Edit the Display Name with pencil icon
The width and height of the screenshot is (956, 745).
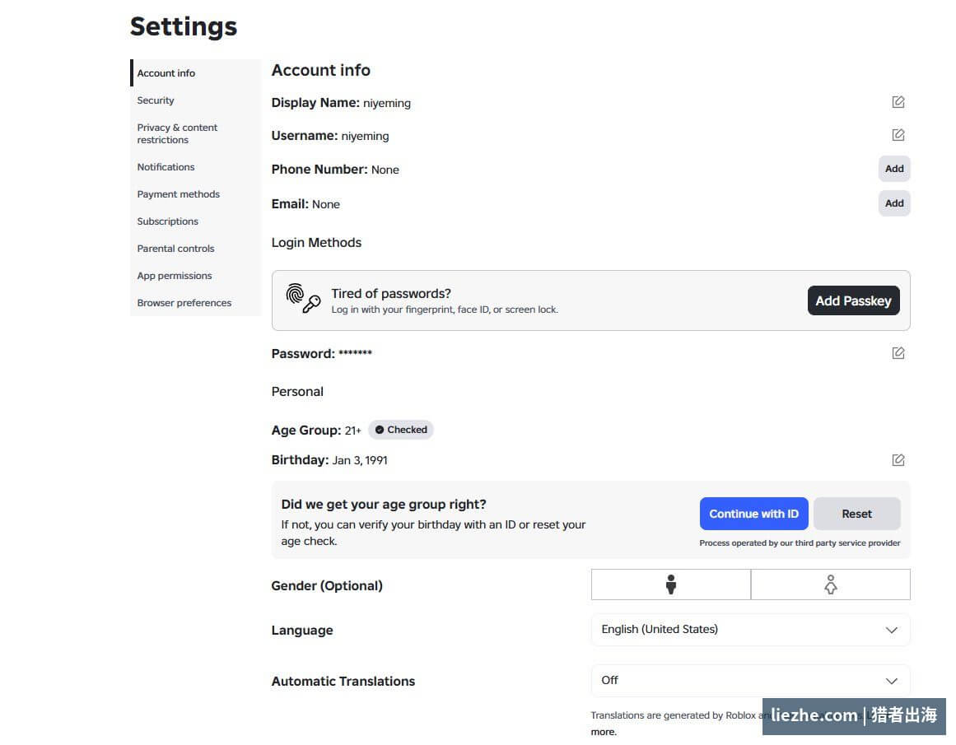click(x=898, y=102)
